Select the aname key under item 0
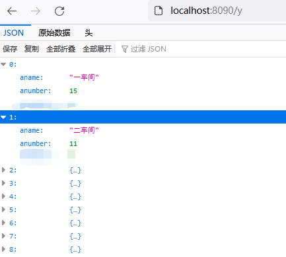The width and height of the screenshot is (286, 257). coord(32,77)
